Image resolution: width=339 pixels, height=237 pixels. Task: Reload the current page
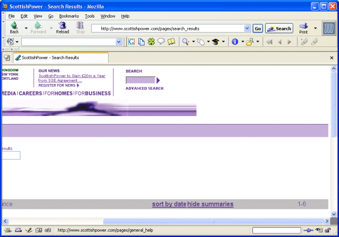pos(62,28)
